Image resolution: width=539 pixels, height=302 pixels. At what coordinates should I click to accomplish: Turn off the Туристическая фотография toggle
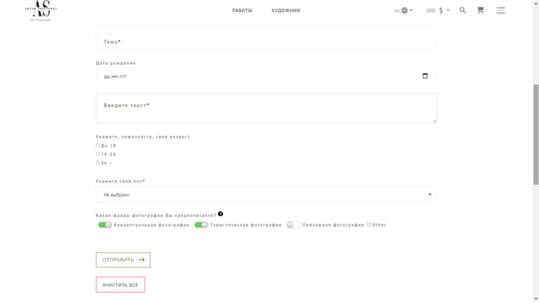(201, 224)
